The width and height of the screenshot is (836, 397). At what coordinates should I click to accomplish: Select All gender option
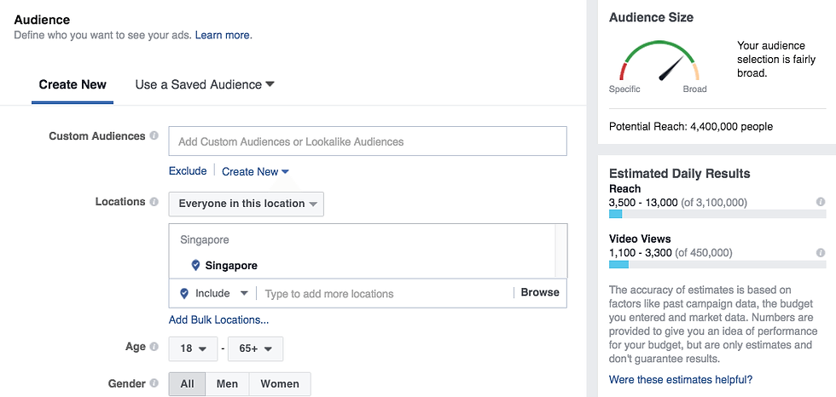(x=187, y=384)
